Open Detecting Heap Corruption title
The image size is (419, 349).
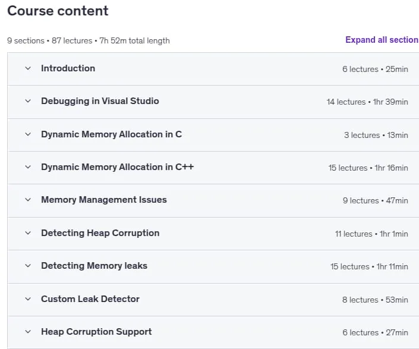tap(100, 233)
